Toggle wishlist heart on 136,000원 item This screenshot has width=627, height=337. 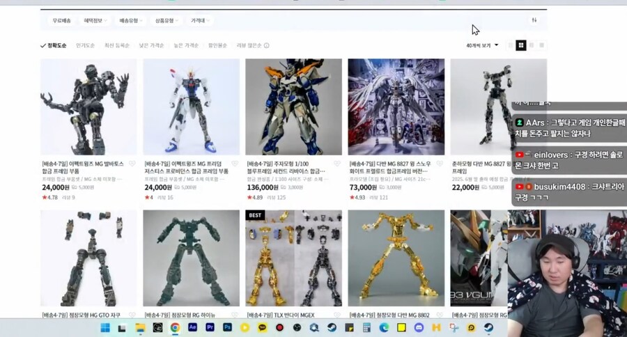click(336, 164)
